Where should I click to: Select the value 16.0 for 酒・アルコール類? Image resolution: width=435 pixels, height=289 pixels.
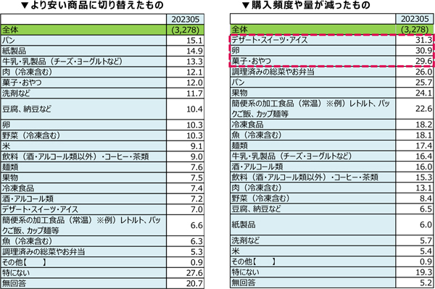pos(423,167)
